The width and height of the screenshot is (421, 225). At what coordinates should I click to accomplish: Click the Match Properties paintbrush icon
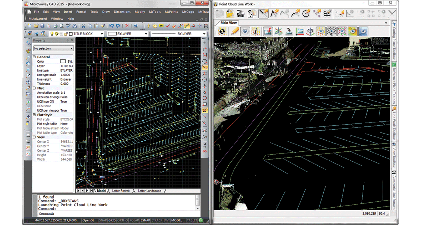pos(103,26)
